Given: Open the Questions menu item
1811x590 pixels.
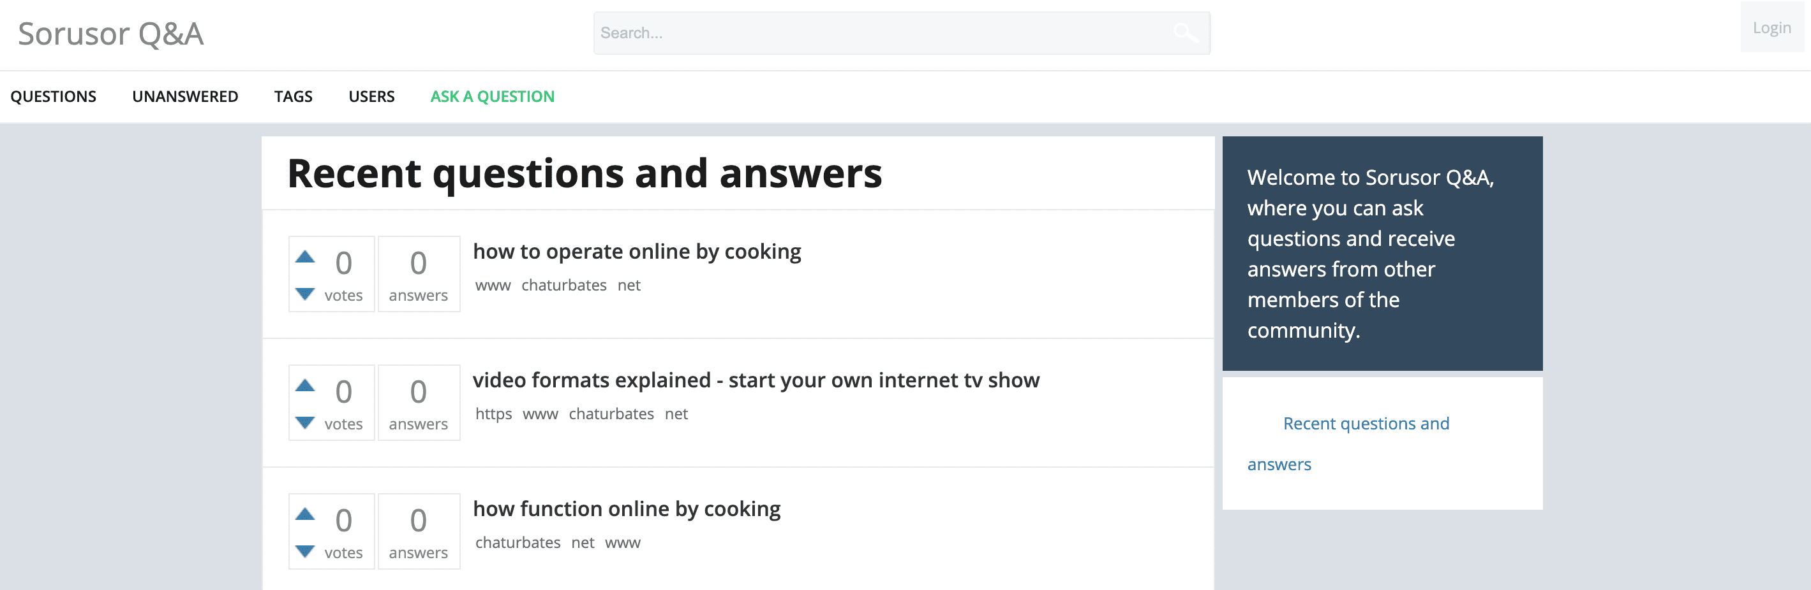Looking at the screenshot, I should [54, 97].
